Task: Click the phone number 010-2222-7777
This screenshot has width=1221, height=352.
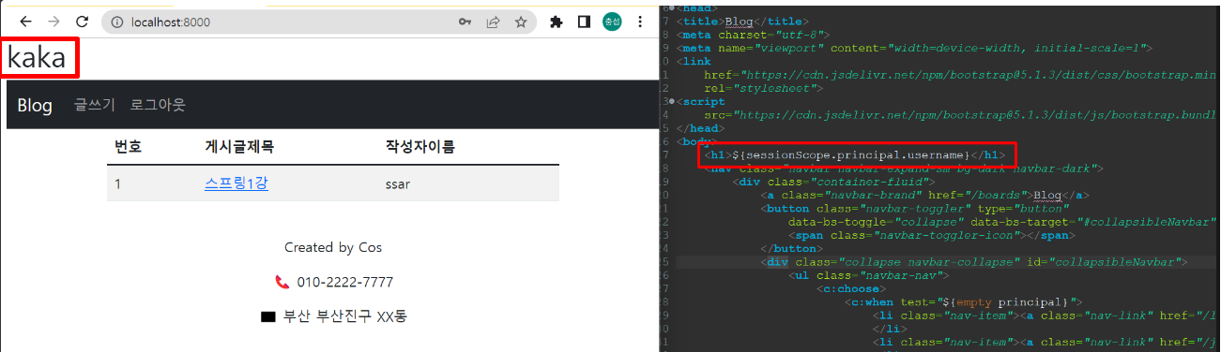Action: [x=345, y=282]
